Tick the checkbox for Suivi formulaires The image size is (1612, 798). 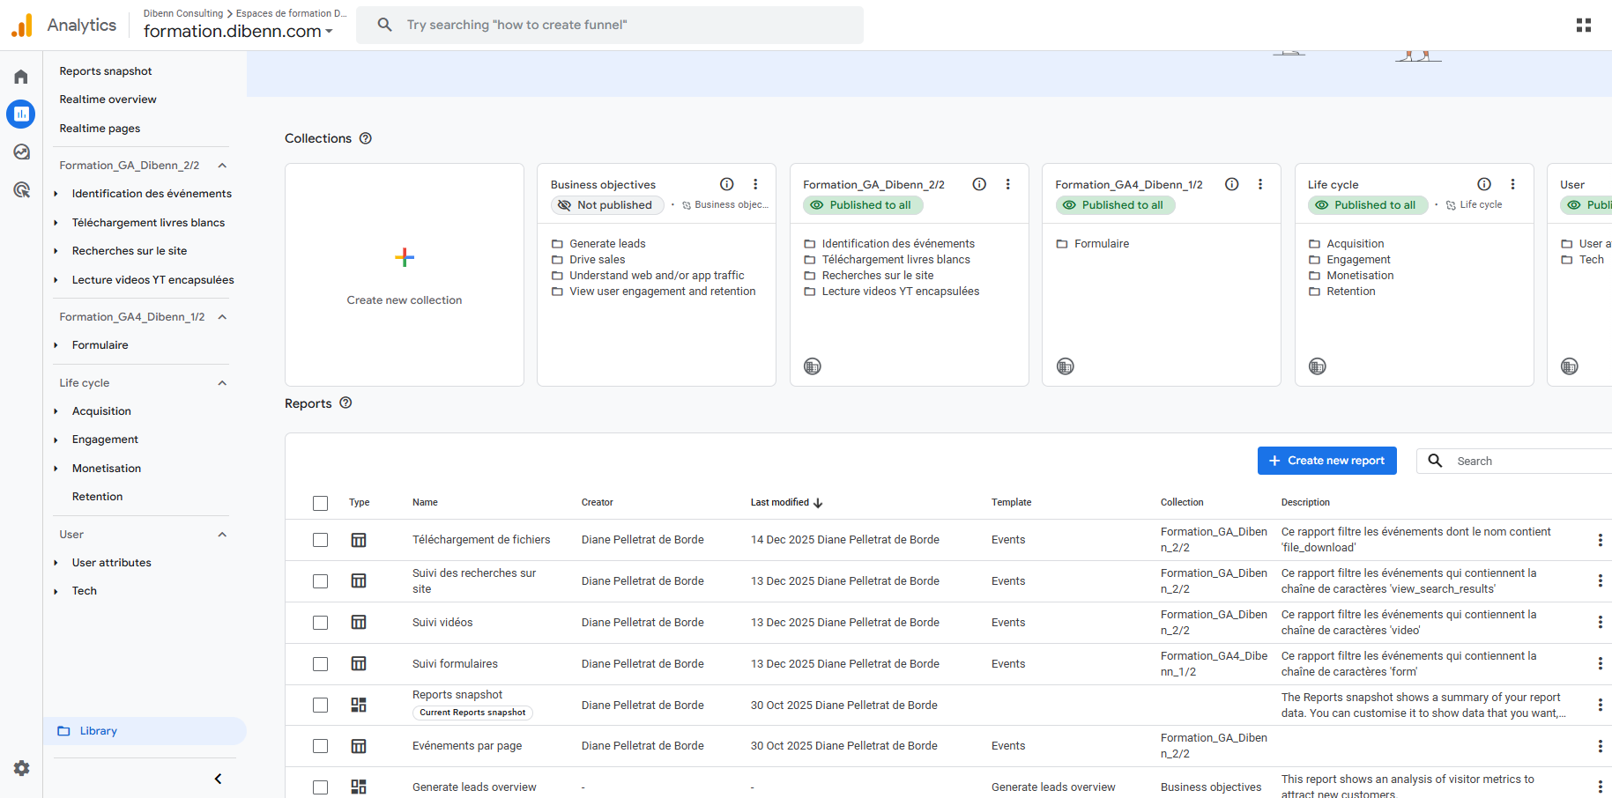(x=320, y=664)
